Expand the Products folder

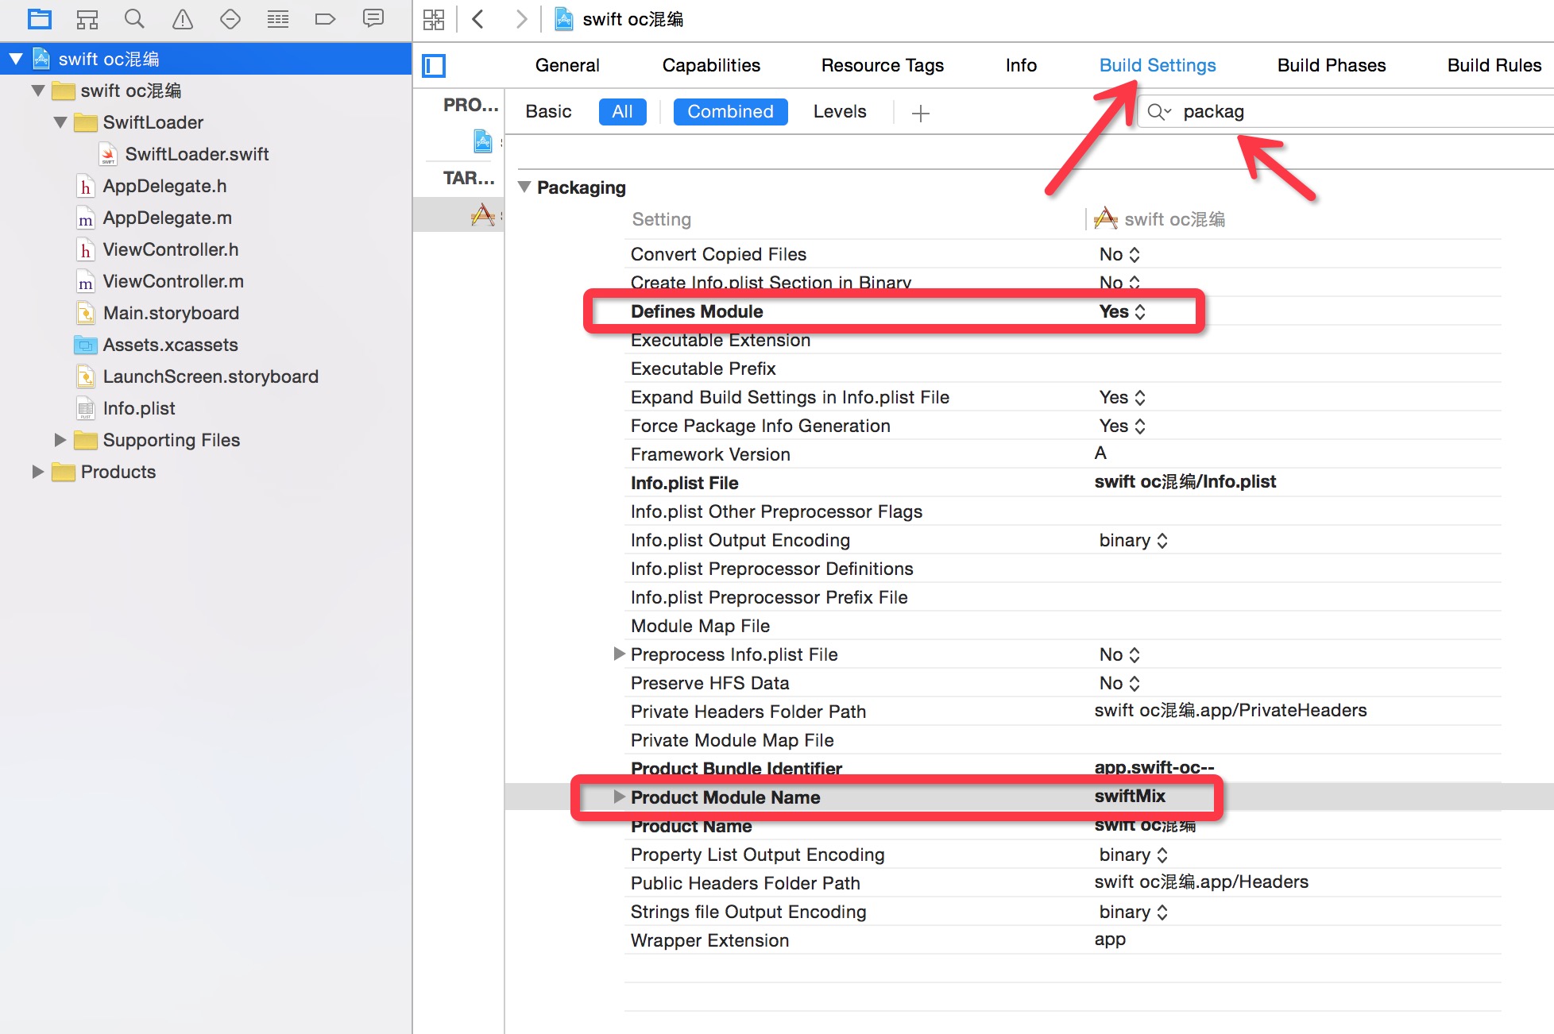coord(37,472)
